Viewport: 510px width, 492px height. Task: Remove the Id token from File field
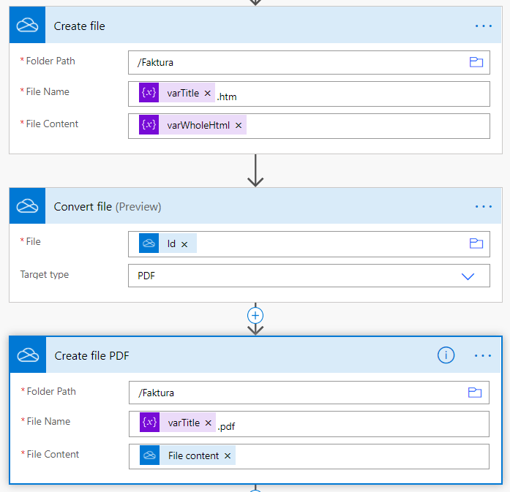pos(184,244)
